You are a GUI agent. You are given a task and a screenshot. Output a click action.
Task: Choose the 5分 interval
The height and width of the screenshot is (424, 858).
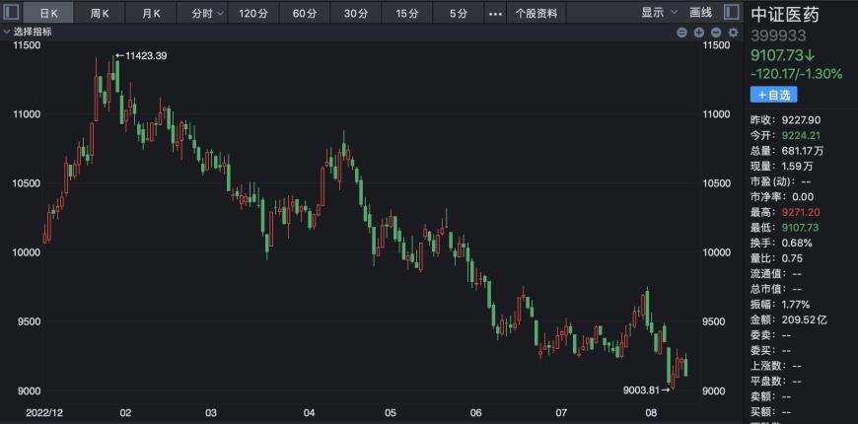click(x=459, y=14)
